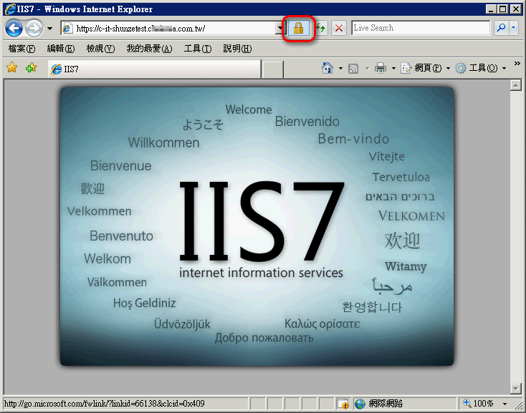526x413 pixels.
Task: Click the Refresh page button
Action: pyautogui.click(x=321, y=28)
